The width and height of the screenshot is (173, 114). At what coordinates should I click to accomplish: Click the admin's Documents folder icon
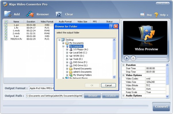tap(71, 72)
